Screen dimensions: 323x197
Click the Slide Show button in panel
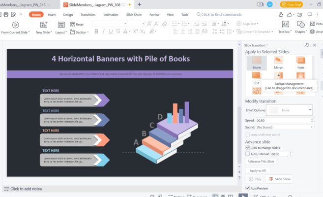pyautogui.click(x=280, y=179)
